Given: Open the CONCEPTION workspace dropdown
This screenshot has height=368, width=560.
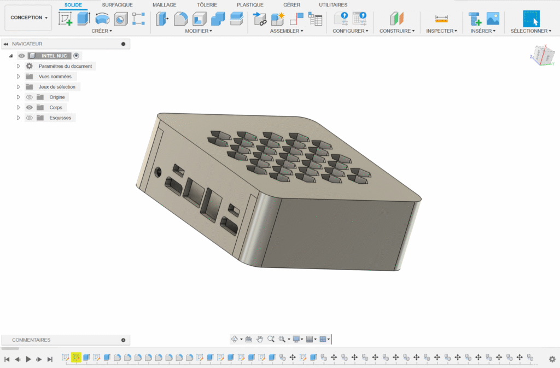Looking at the screenshot, I should (x=28, y=17).
